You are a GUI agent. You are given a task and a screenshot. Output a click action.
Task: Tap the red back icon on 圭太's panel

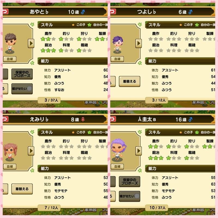coord(113,119)
